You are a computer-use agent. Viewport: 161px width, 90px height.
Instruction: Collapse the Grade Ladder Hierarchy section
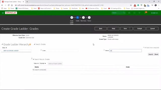point(2,44)
